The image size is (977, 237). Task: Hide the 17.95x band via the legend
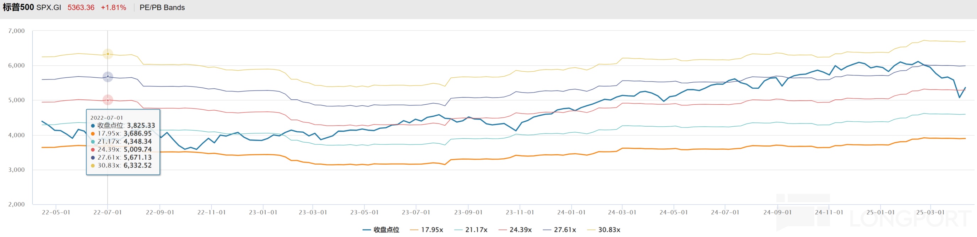click(427, 230)
